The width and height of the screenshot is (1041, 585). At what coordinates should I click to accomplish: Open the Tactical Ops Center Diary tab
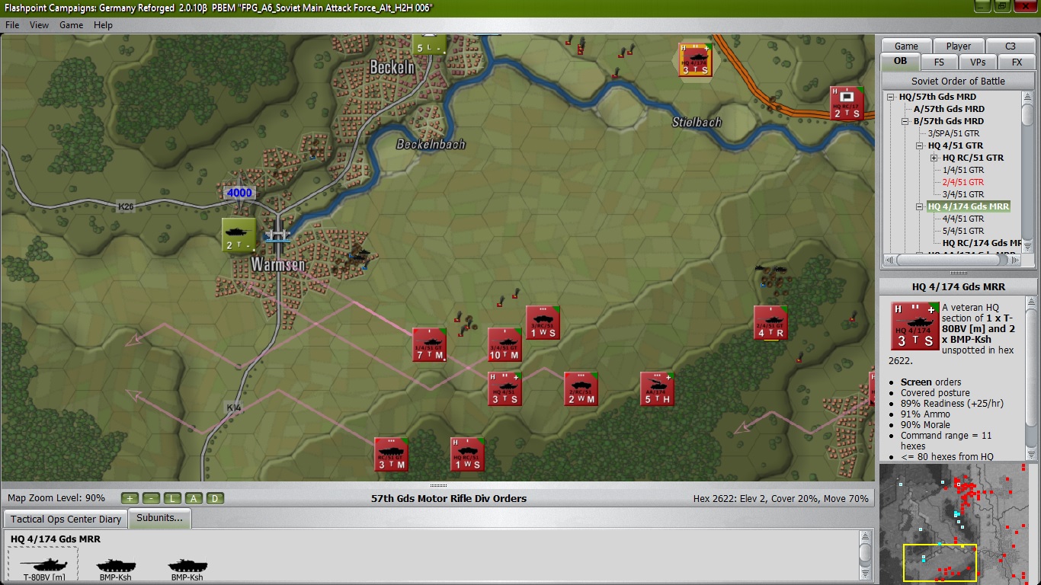[x=66, y=519]
